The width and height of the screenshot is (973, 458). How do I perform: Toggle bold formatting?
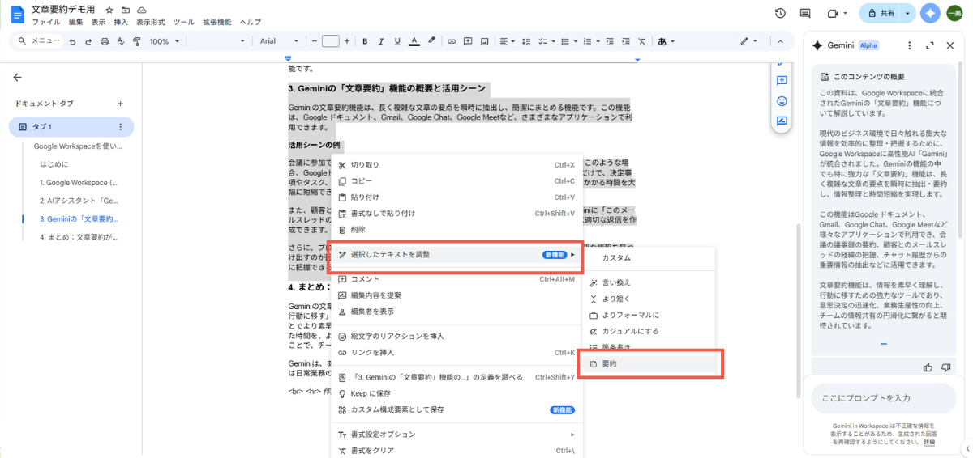pos(365,41)
